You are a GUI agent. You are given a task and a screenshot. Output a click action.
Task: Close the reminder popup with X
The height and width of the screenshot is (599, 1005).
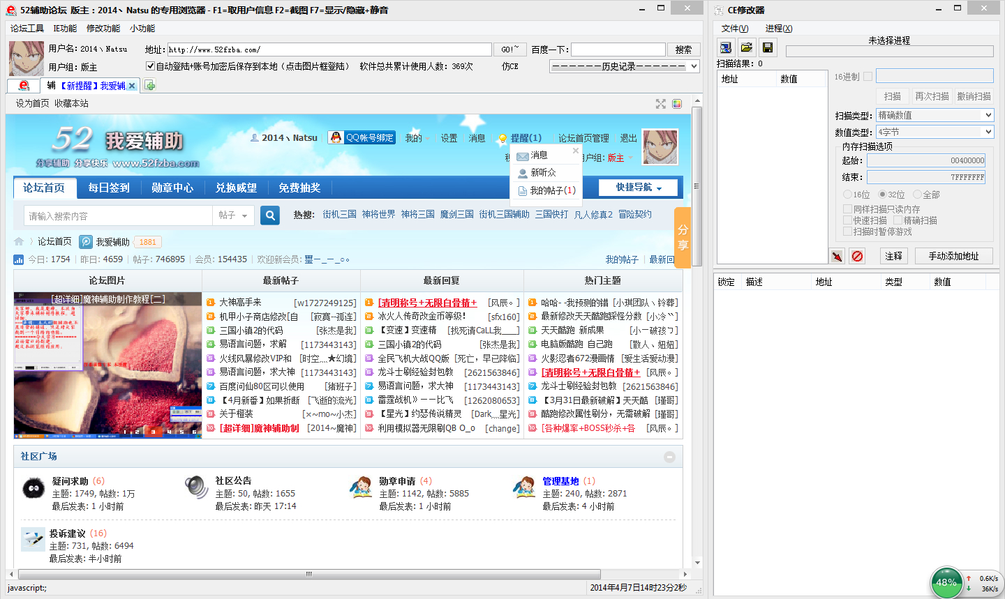coord(576,151)
